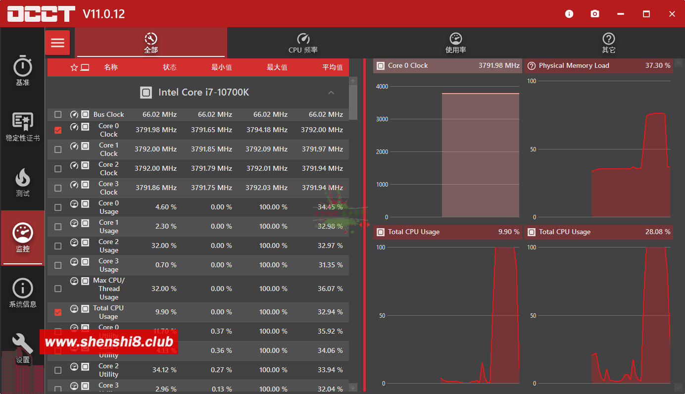Check the Max CPU/Thread Usage checkbox
Viewport: 685px width, 394px height.
point(58,289)
